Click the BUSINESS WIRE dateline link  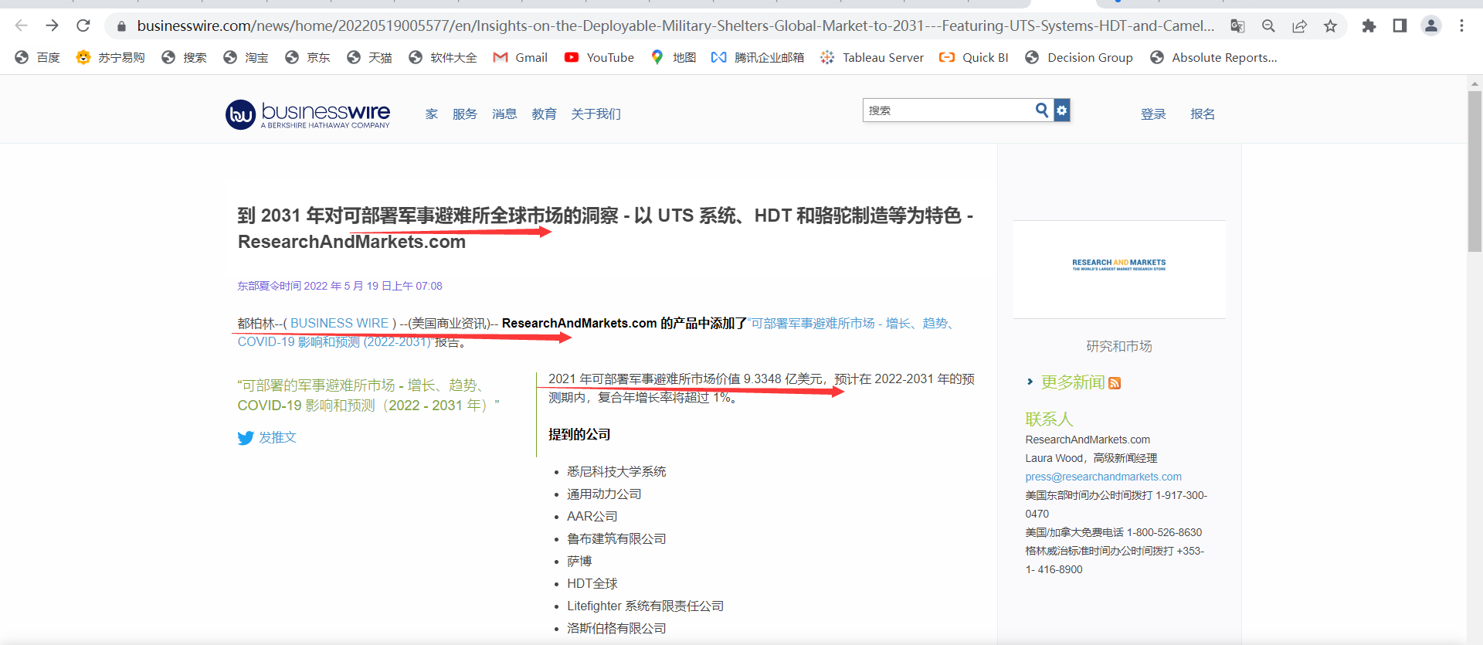(x=340, y=323)
